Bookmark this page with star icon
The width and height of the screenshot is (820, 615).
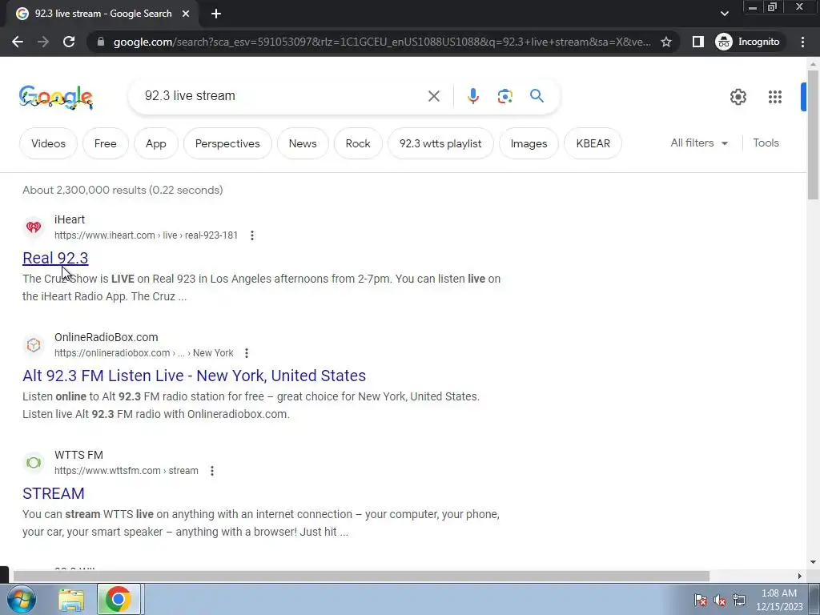click(665, 42)
